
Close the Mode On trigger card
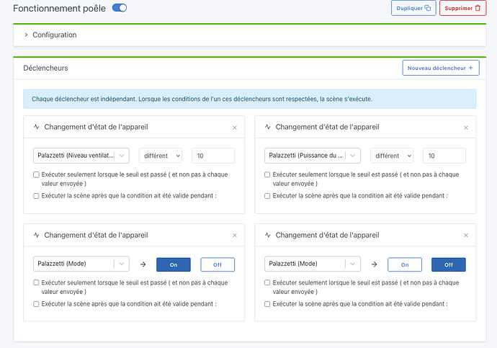(x=235, y=236)
